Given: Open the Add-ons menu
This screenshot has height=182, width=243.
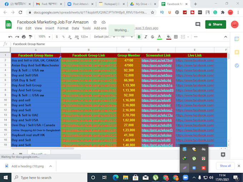Looking at the screenshot, I should point(100,28).
